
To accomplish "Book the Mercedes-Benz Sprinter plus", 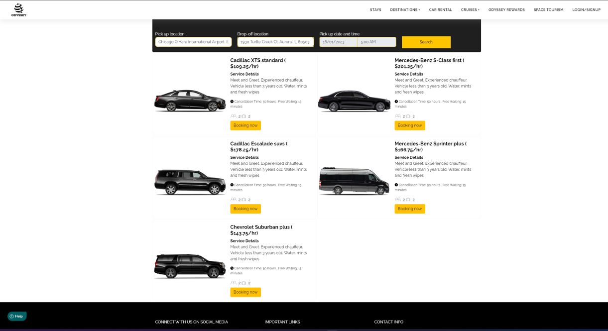I will pyautogui.click(x=410, y=209).
